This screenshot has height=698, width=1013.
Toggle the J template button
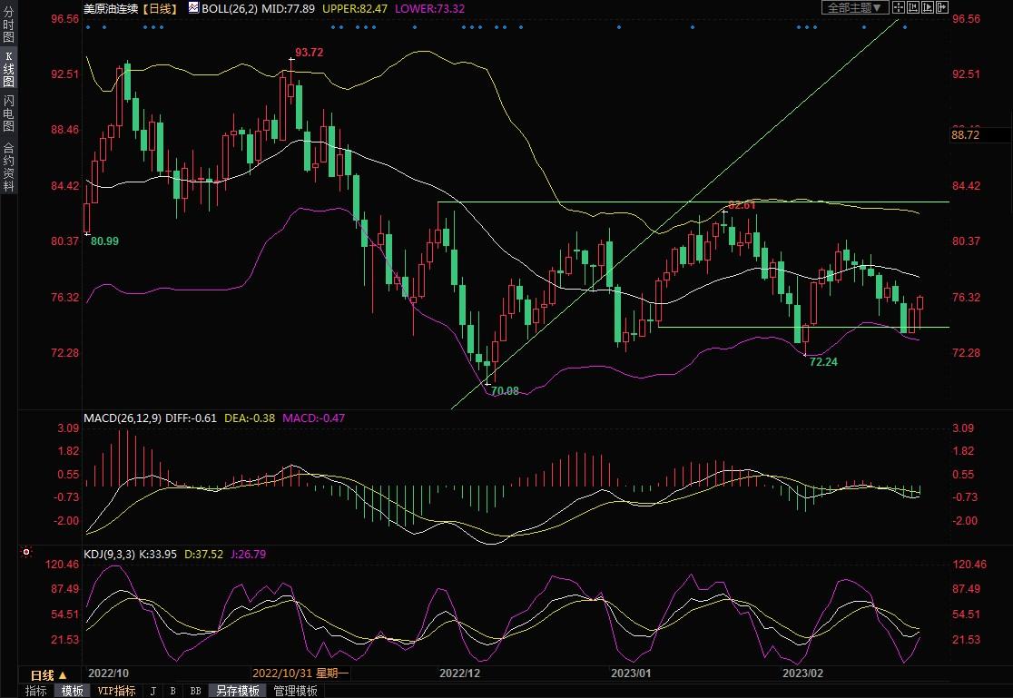(x=152, y=691)
